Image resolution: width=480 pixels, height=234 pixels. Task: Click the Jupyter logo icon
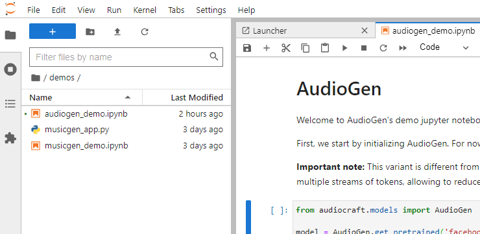[x=10, y=8]
